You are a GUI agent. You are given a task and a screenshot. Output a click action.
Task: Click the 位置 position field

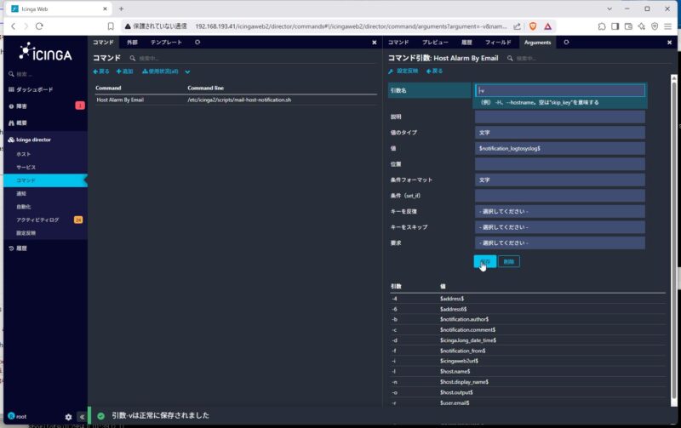click(x=560, y=164)
